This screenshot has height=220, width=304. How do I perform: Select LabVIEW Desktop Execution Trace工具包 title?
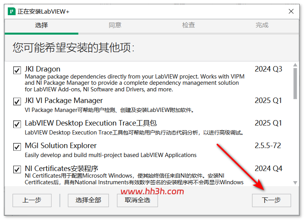[x=91, y=123]
